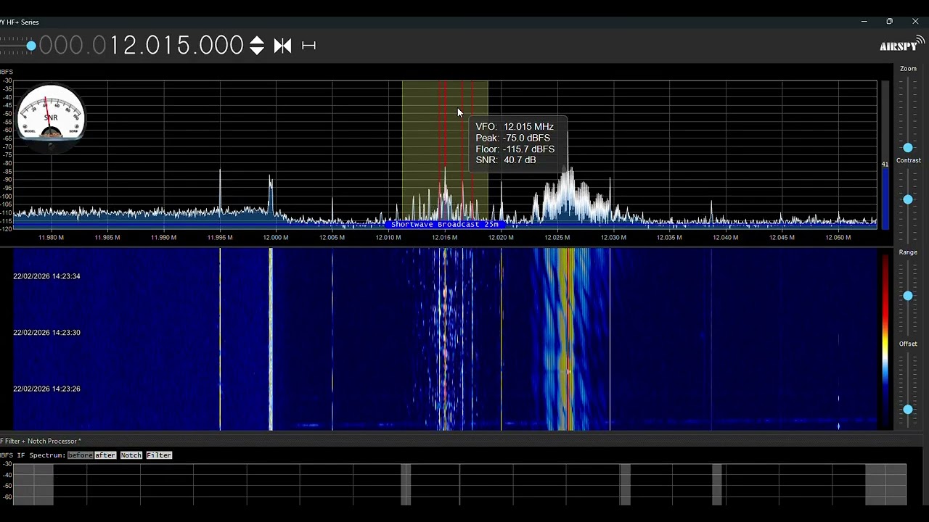The height and width of the screenshot is (522, 929).
Task: Click the white vertical line in waterfall at 12.000 M
Action: [x=271, y=339]
